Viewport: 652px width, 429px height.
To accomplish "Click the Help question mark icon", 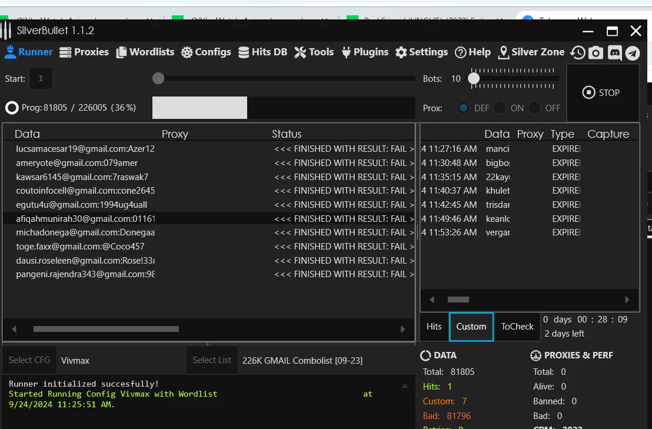I will pos(460,52).
